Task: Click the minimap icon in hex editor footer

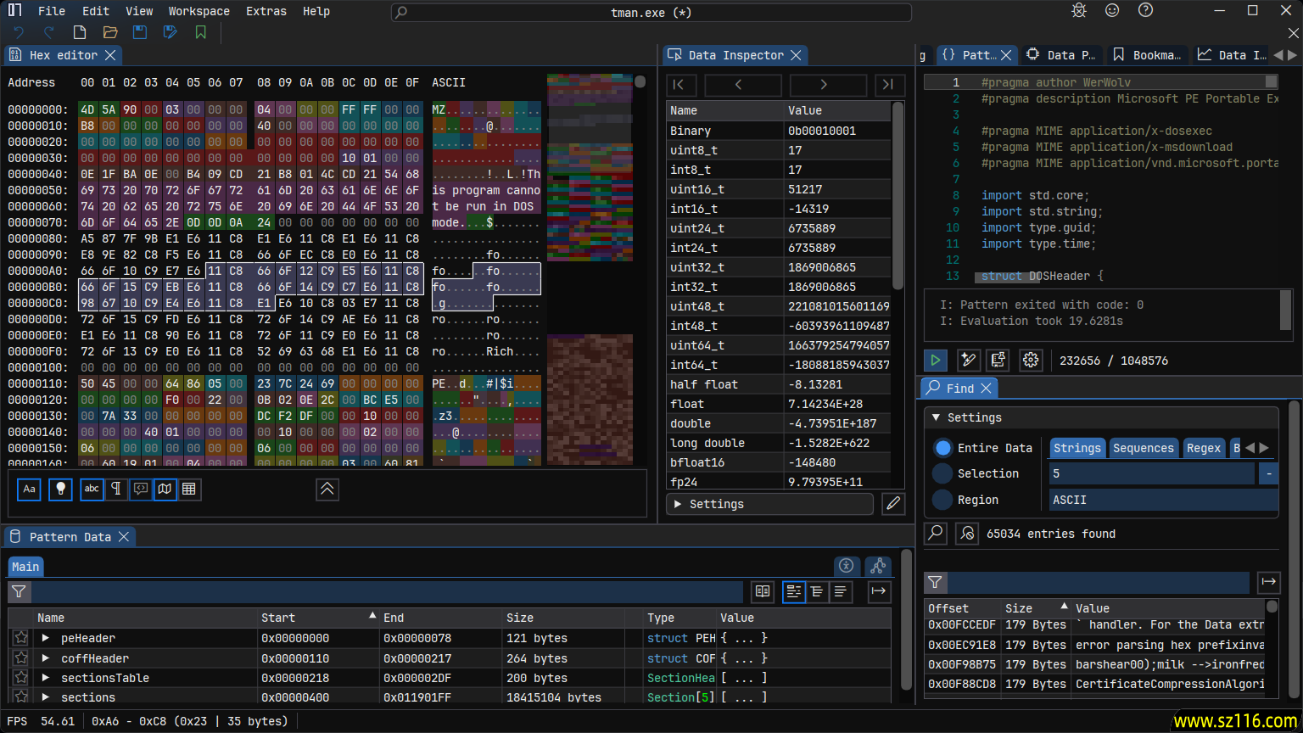Action: (x=165, y=489)
